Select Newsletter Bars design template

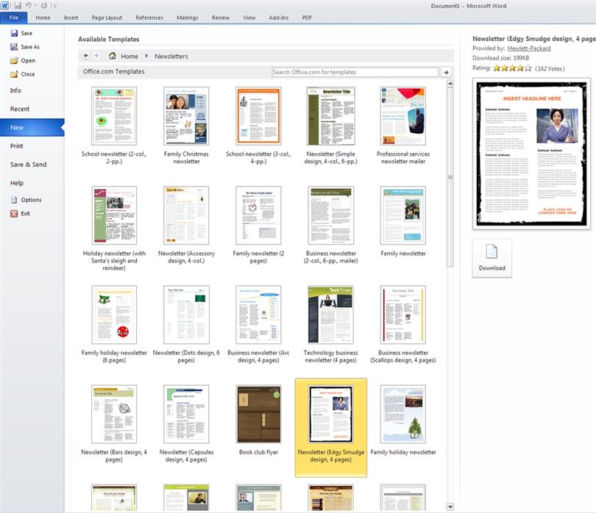tap(114, 424)
